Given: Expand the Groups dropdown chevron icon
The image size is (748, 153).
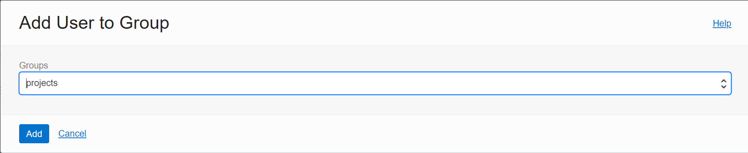Looking at the screenshot, I should (x=723, y=83).
